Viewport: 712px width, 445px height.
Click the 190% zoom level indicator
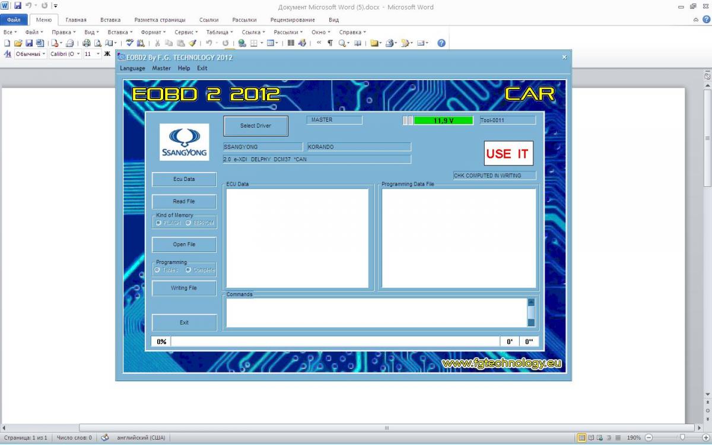pos(634,438)
